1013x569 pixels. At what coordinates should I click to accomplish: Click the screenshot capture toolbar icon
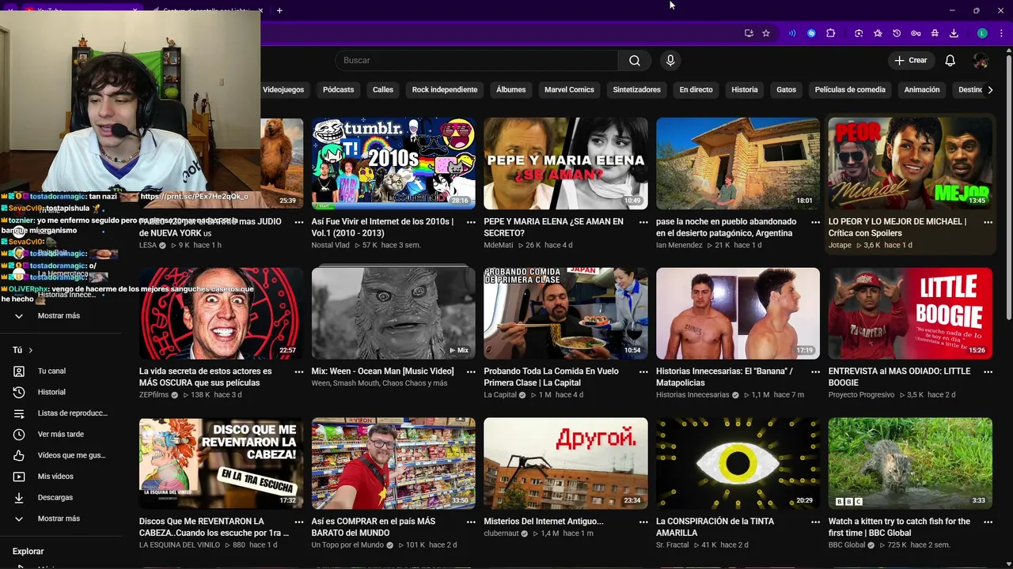859,33
